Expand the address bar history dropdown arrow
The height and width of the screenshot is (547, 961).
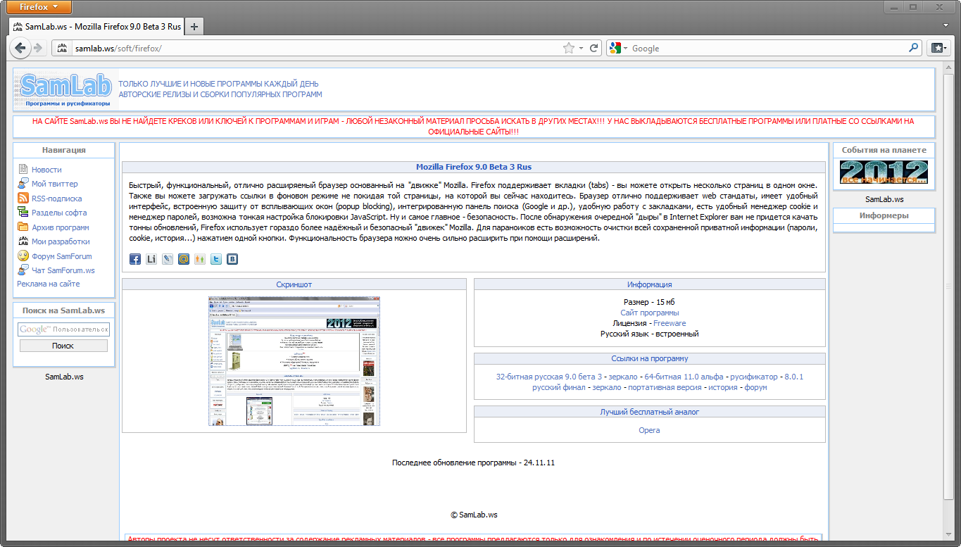point(581,49)
